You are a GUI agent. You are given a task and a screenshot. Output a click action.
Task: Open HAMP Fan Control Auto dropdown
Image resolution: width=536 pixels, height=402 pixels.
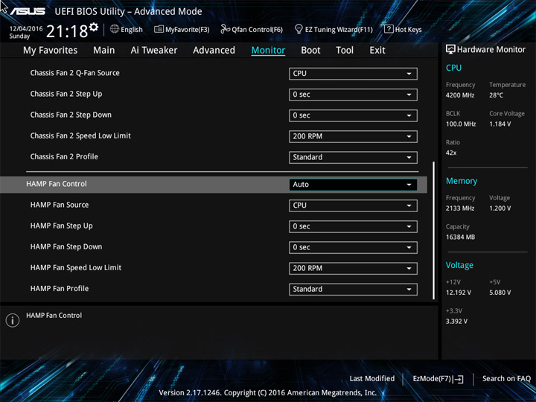353,185
